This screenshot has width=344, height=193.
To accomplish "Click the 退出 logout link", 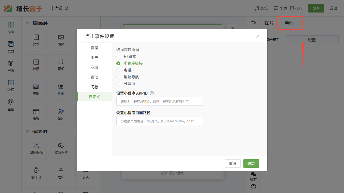I will tap(333, 8).
